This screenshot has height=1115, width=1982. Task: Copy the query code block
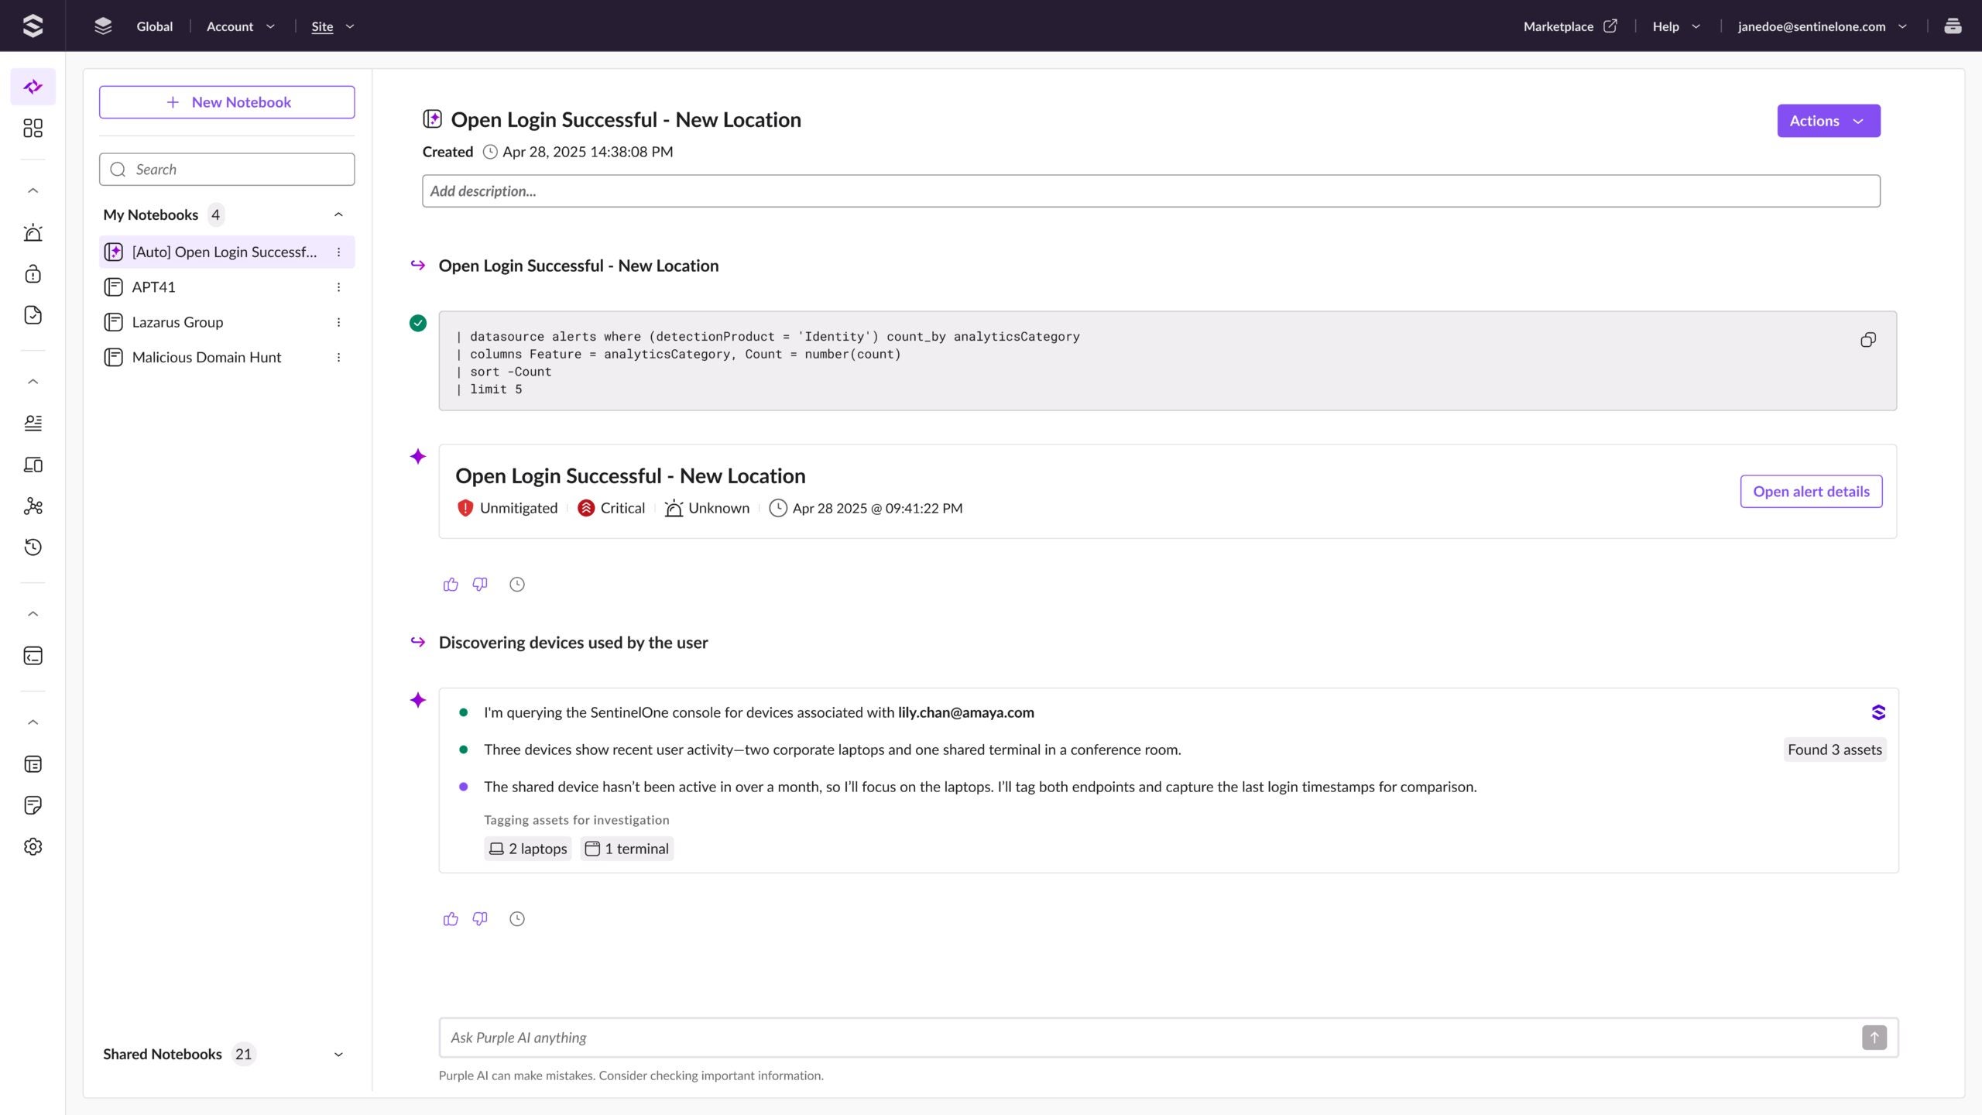1867,340
